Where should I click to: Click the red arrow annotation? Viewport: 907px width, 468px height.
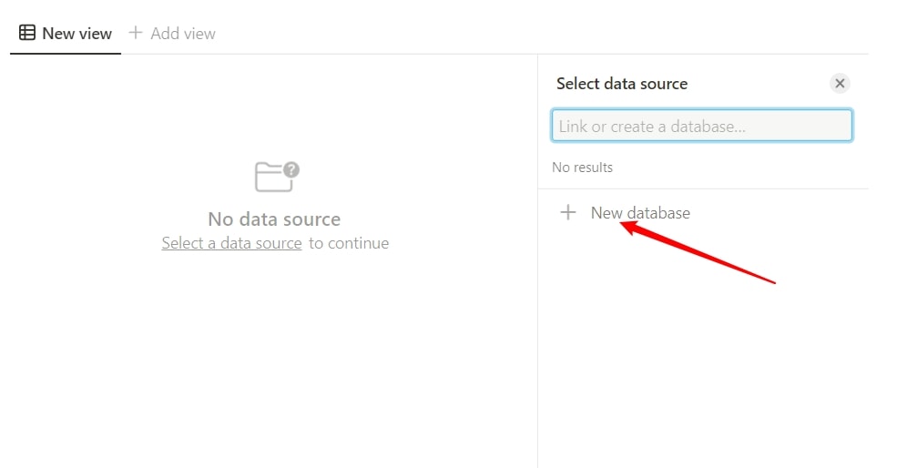[x=697, y=251]
